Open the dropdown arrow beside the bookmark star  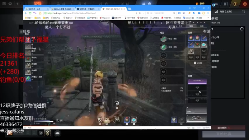143,13
